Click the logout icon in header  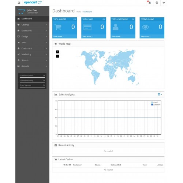coord(164,3)
